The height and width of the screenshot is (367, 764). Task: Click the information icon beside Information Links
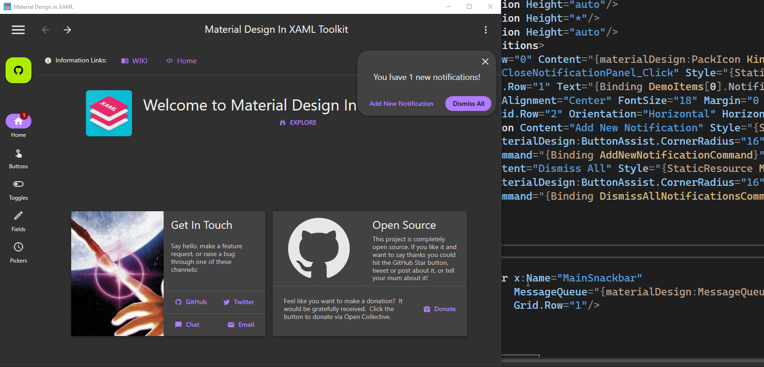48,61
